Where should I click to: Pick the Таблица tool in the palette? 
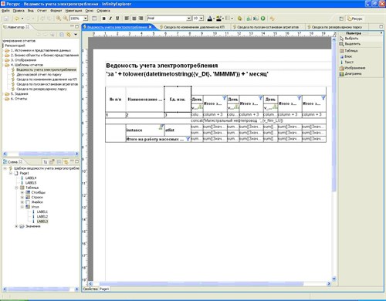(349, 51)
